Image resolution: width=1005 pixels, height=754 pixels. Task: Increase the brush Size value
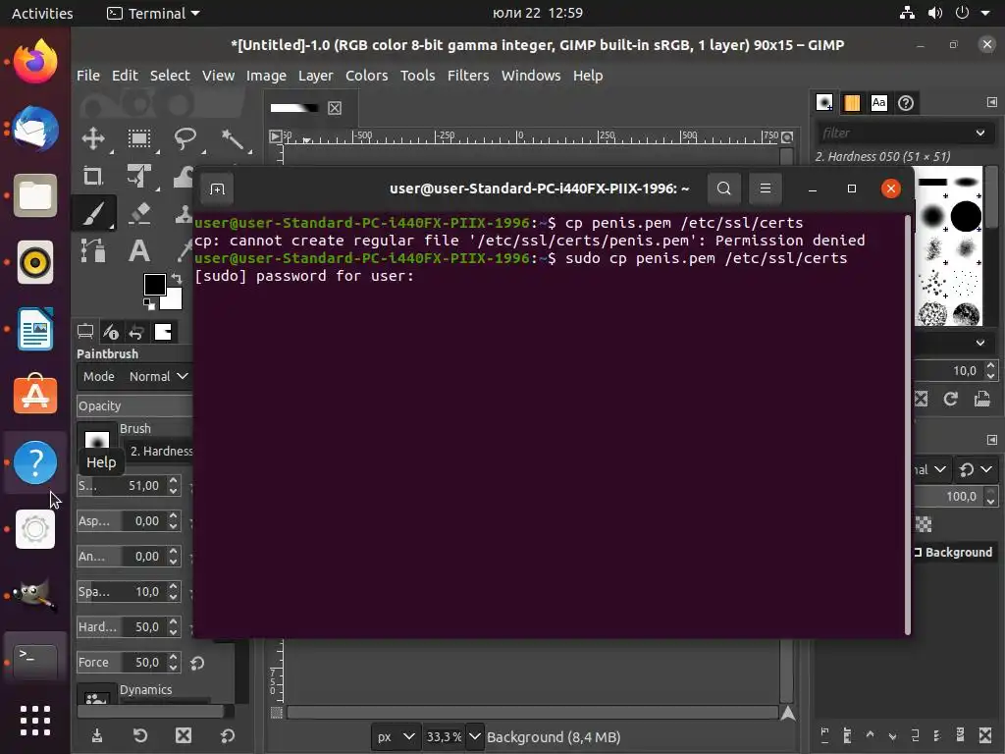tap(173, 480)
